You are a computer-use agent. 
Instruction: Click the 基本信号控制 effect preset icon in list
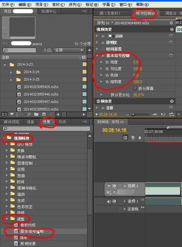coord(16,231)
